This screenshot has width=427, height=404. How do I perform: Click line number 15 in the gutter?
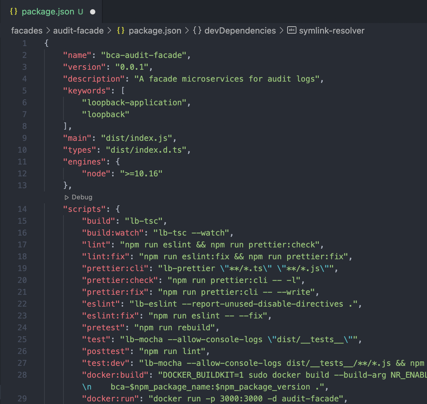coord(22,221)
